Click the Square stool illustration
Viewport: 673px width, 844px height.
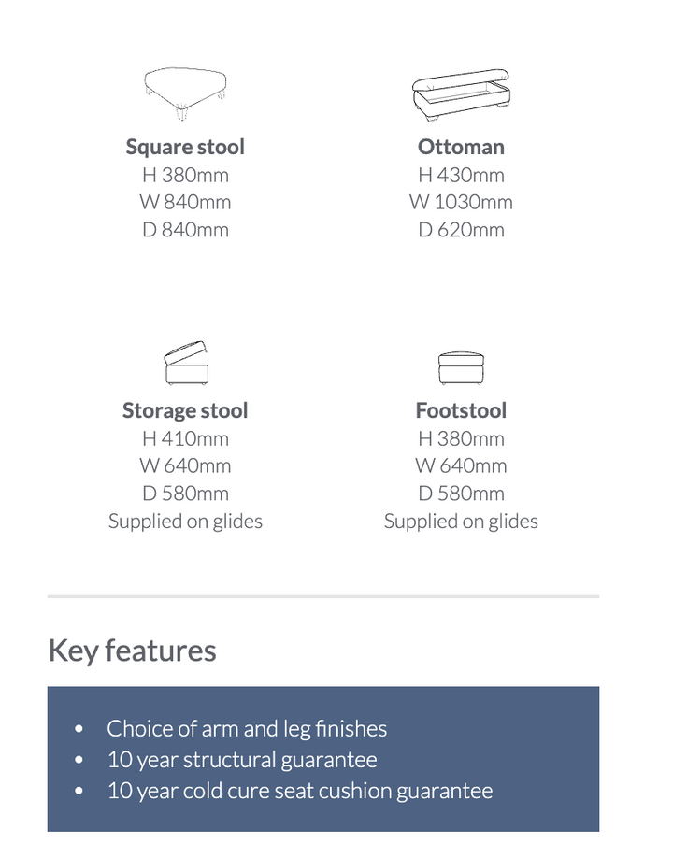[185, 93]
